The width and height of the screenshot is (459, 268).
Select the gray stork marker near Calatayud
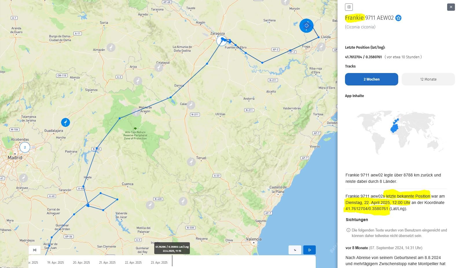click(159, 68)
